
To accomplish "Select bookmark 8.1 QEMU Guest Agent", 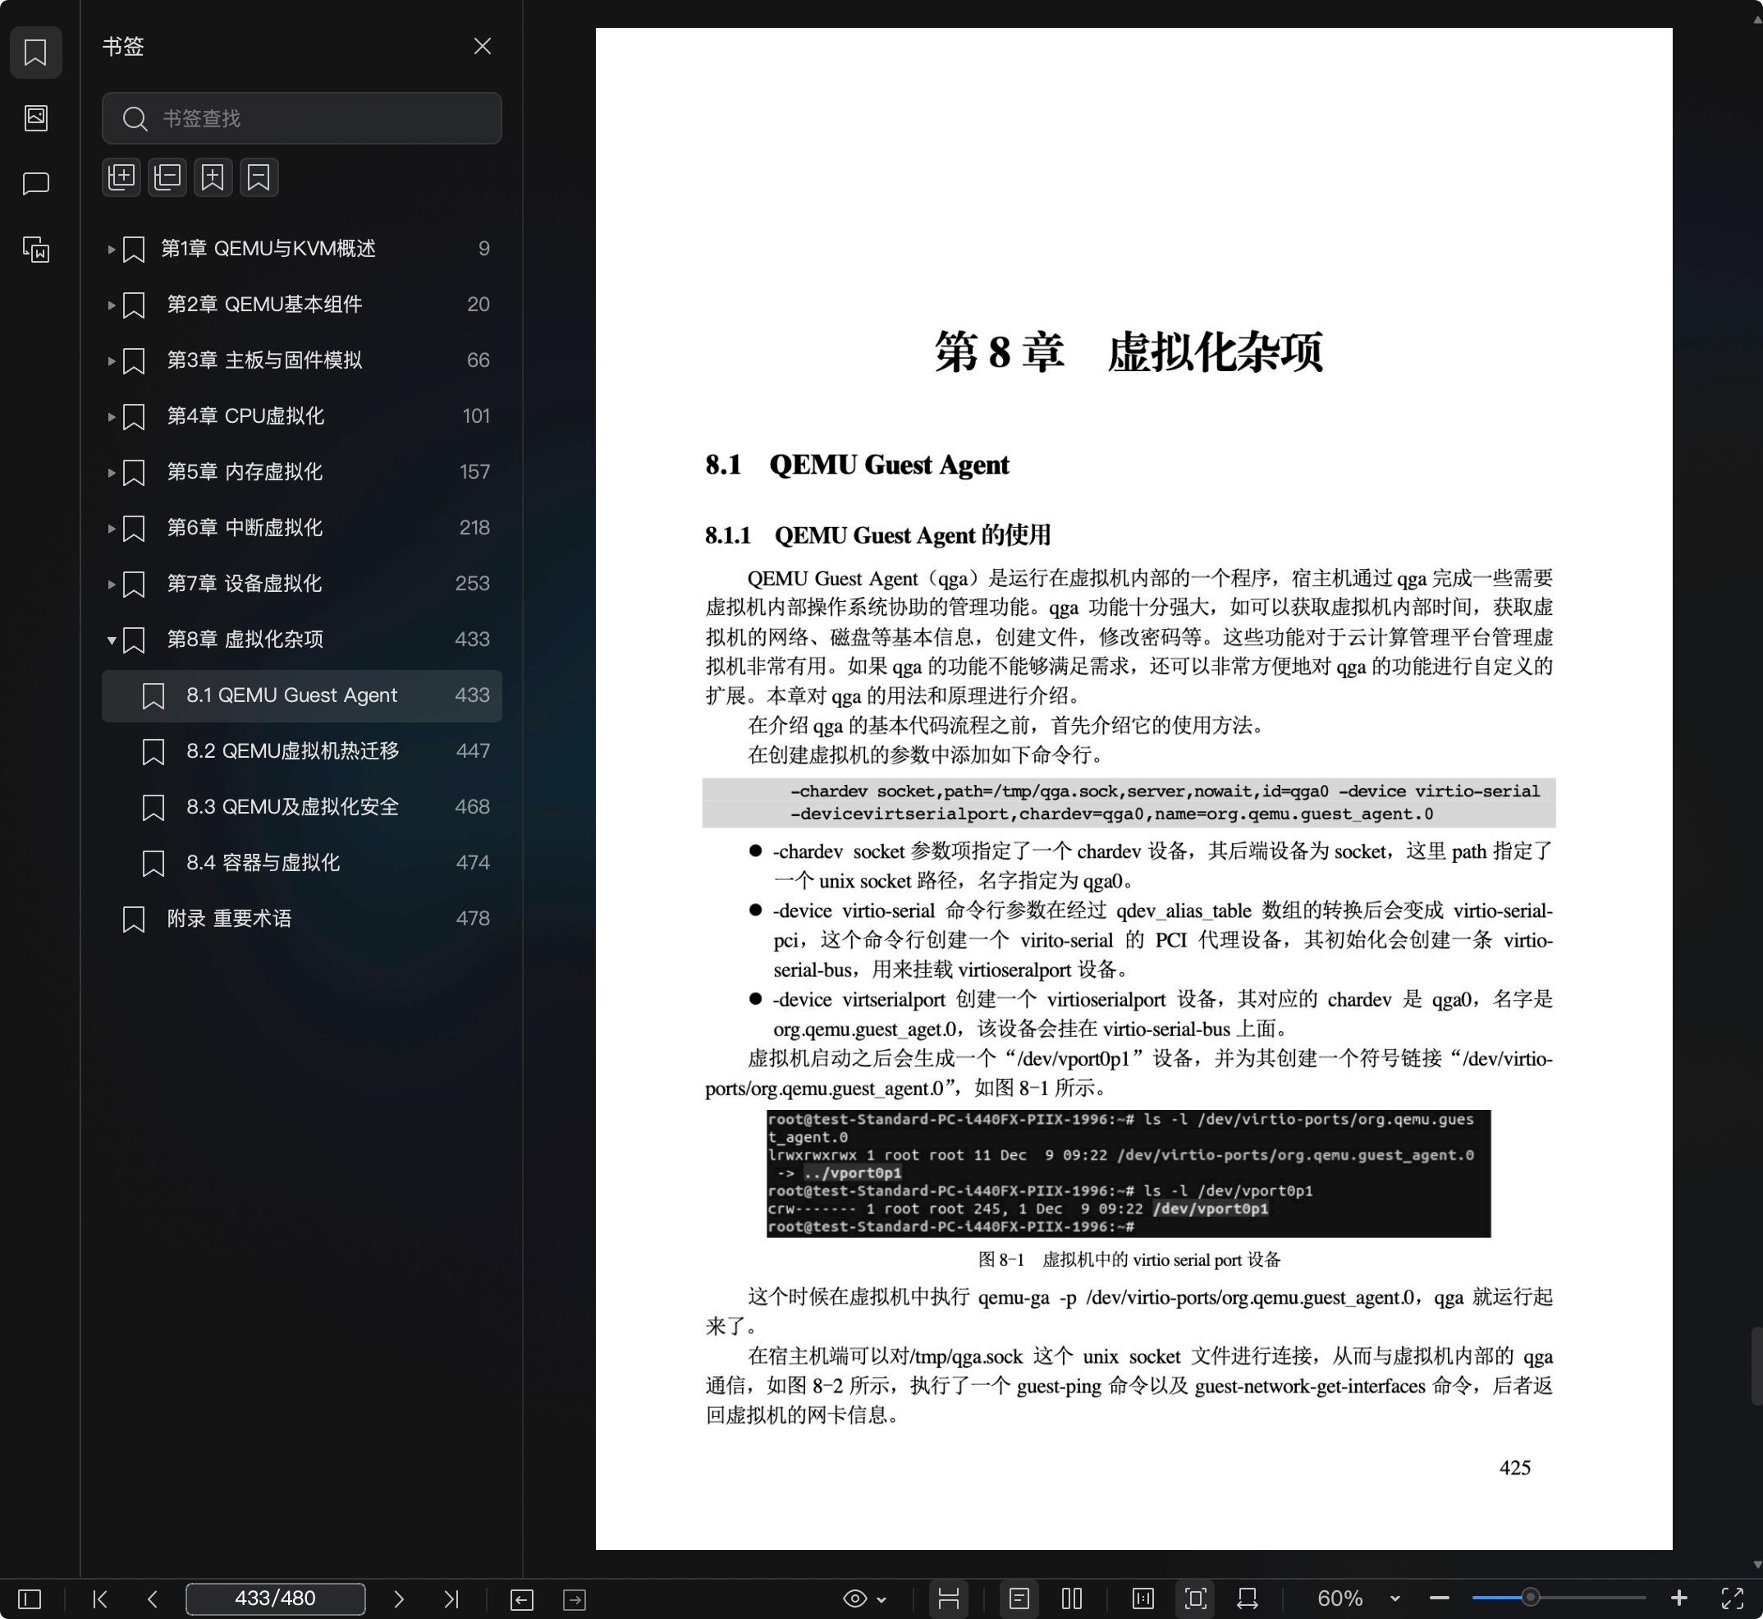I will pyautogui.click(x=301, y=695).
